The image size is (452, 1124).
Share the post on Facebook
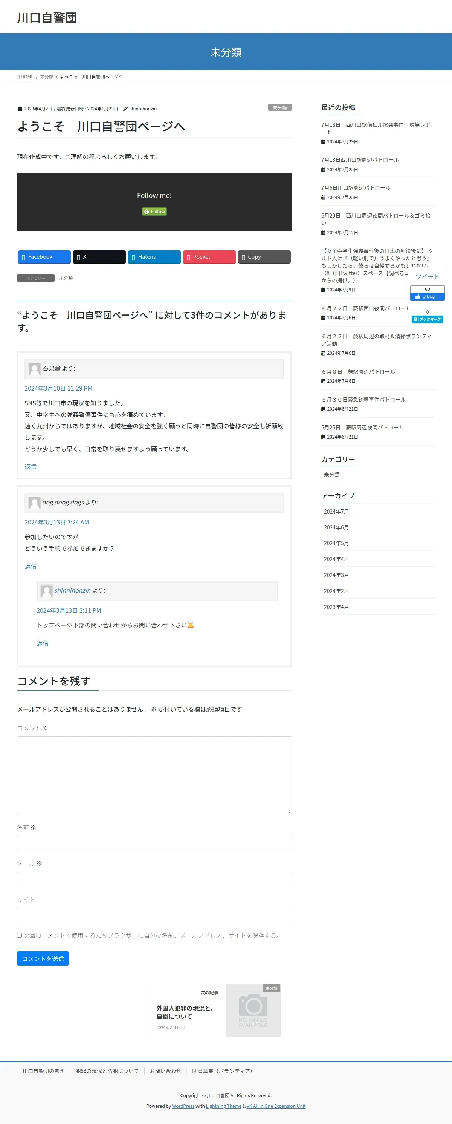pyautogui.click(x=44, y=257)
